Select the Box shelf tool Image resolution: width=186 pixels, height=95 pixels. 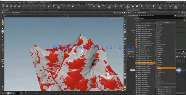[3, 7]
